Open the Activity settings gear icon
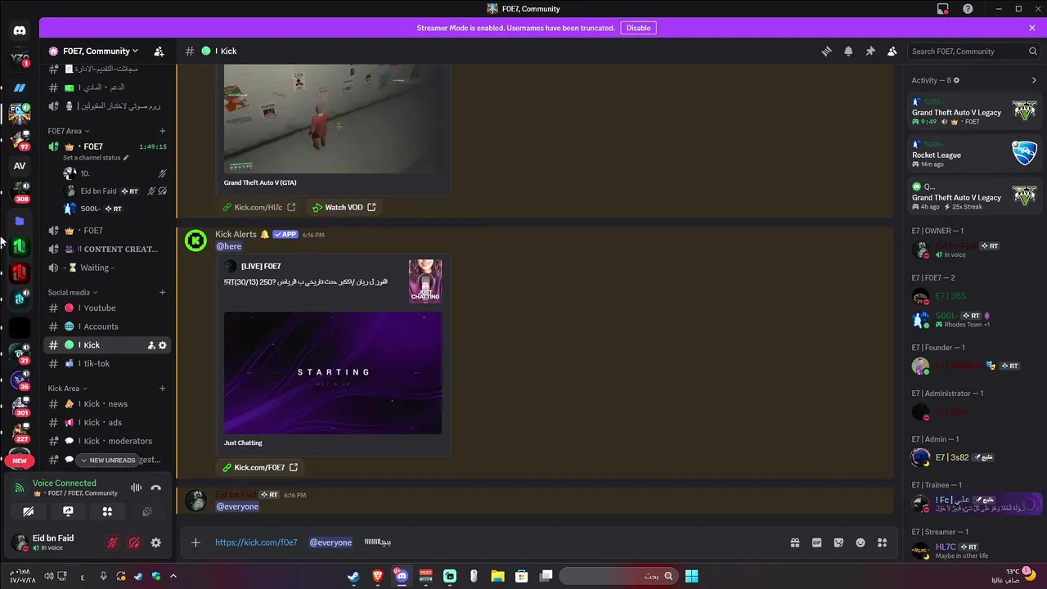 point(956,80)
